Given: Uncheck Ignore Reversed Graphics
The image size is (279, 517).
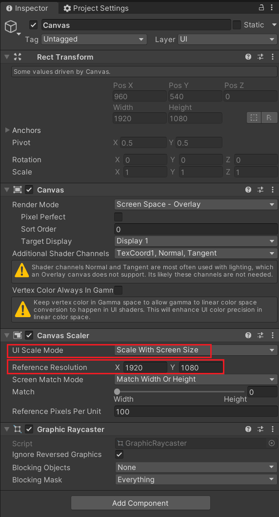Looking at the screenshot, I should tap(119, 454).
